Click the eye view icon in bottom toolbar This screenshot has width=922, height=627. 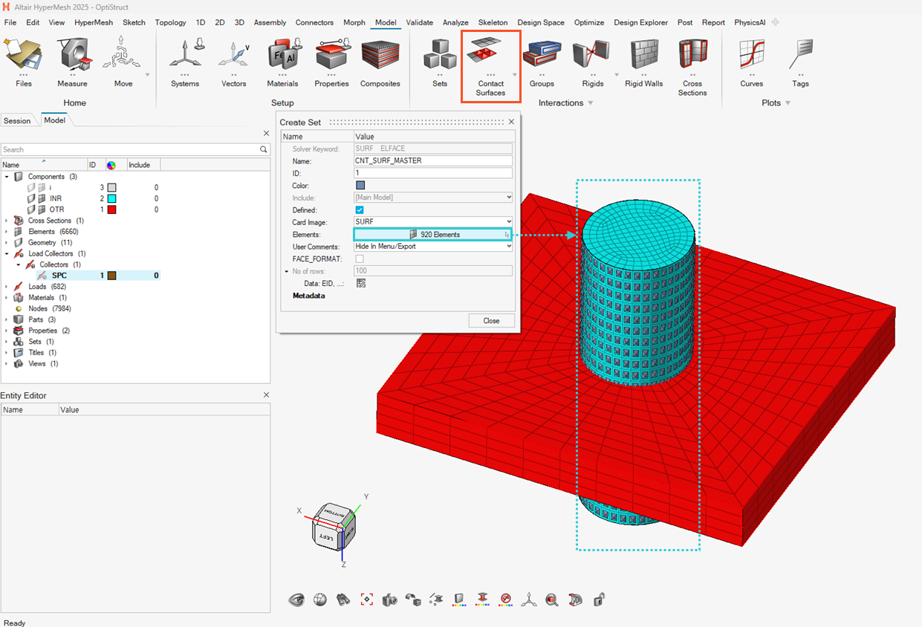[x=297, y=599]
